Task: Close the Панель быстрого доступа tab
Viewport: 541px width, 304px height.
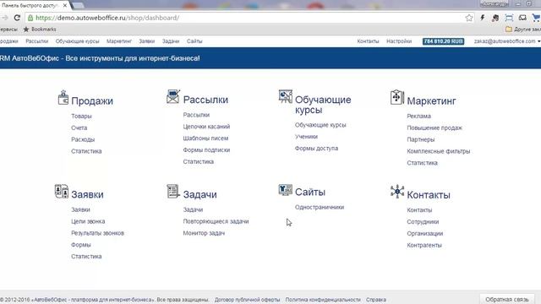Action: [65, 6]
